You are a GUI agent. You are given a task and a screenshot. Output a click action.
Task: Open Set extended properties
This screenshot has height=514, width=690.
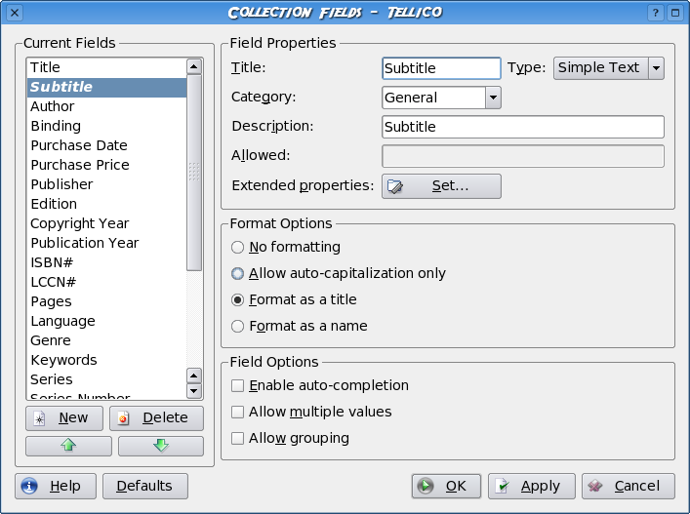coord(441,186)
